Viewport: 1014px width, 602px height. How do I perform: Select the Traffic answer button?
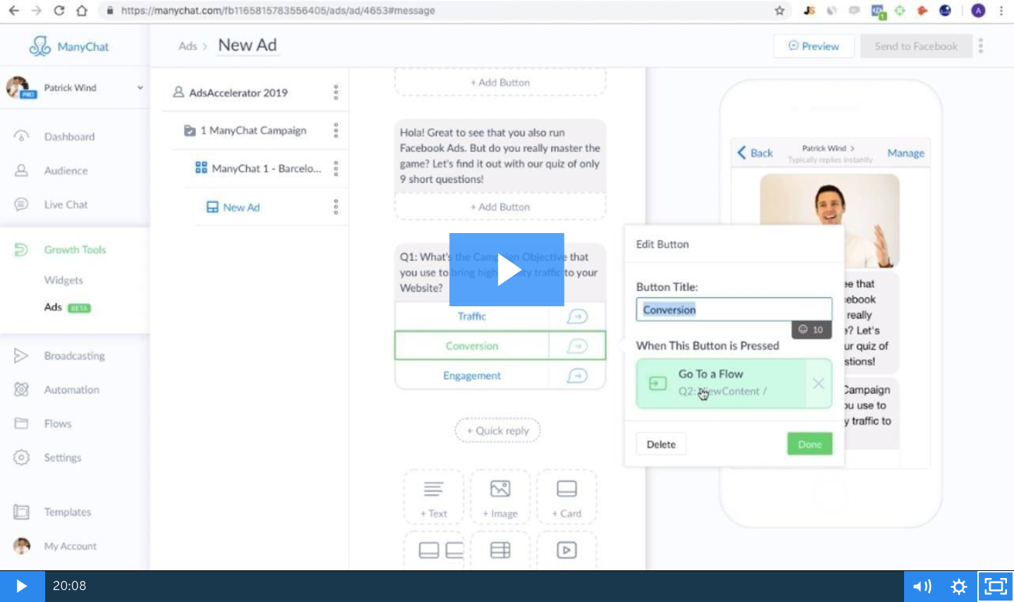click(x=472, y=316)
